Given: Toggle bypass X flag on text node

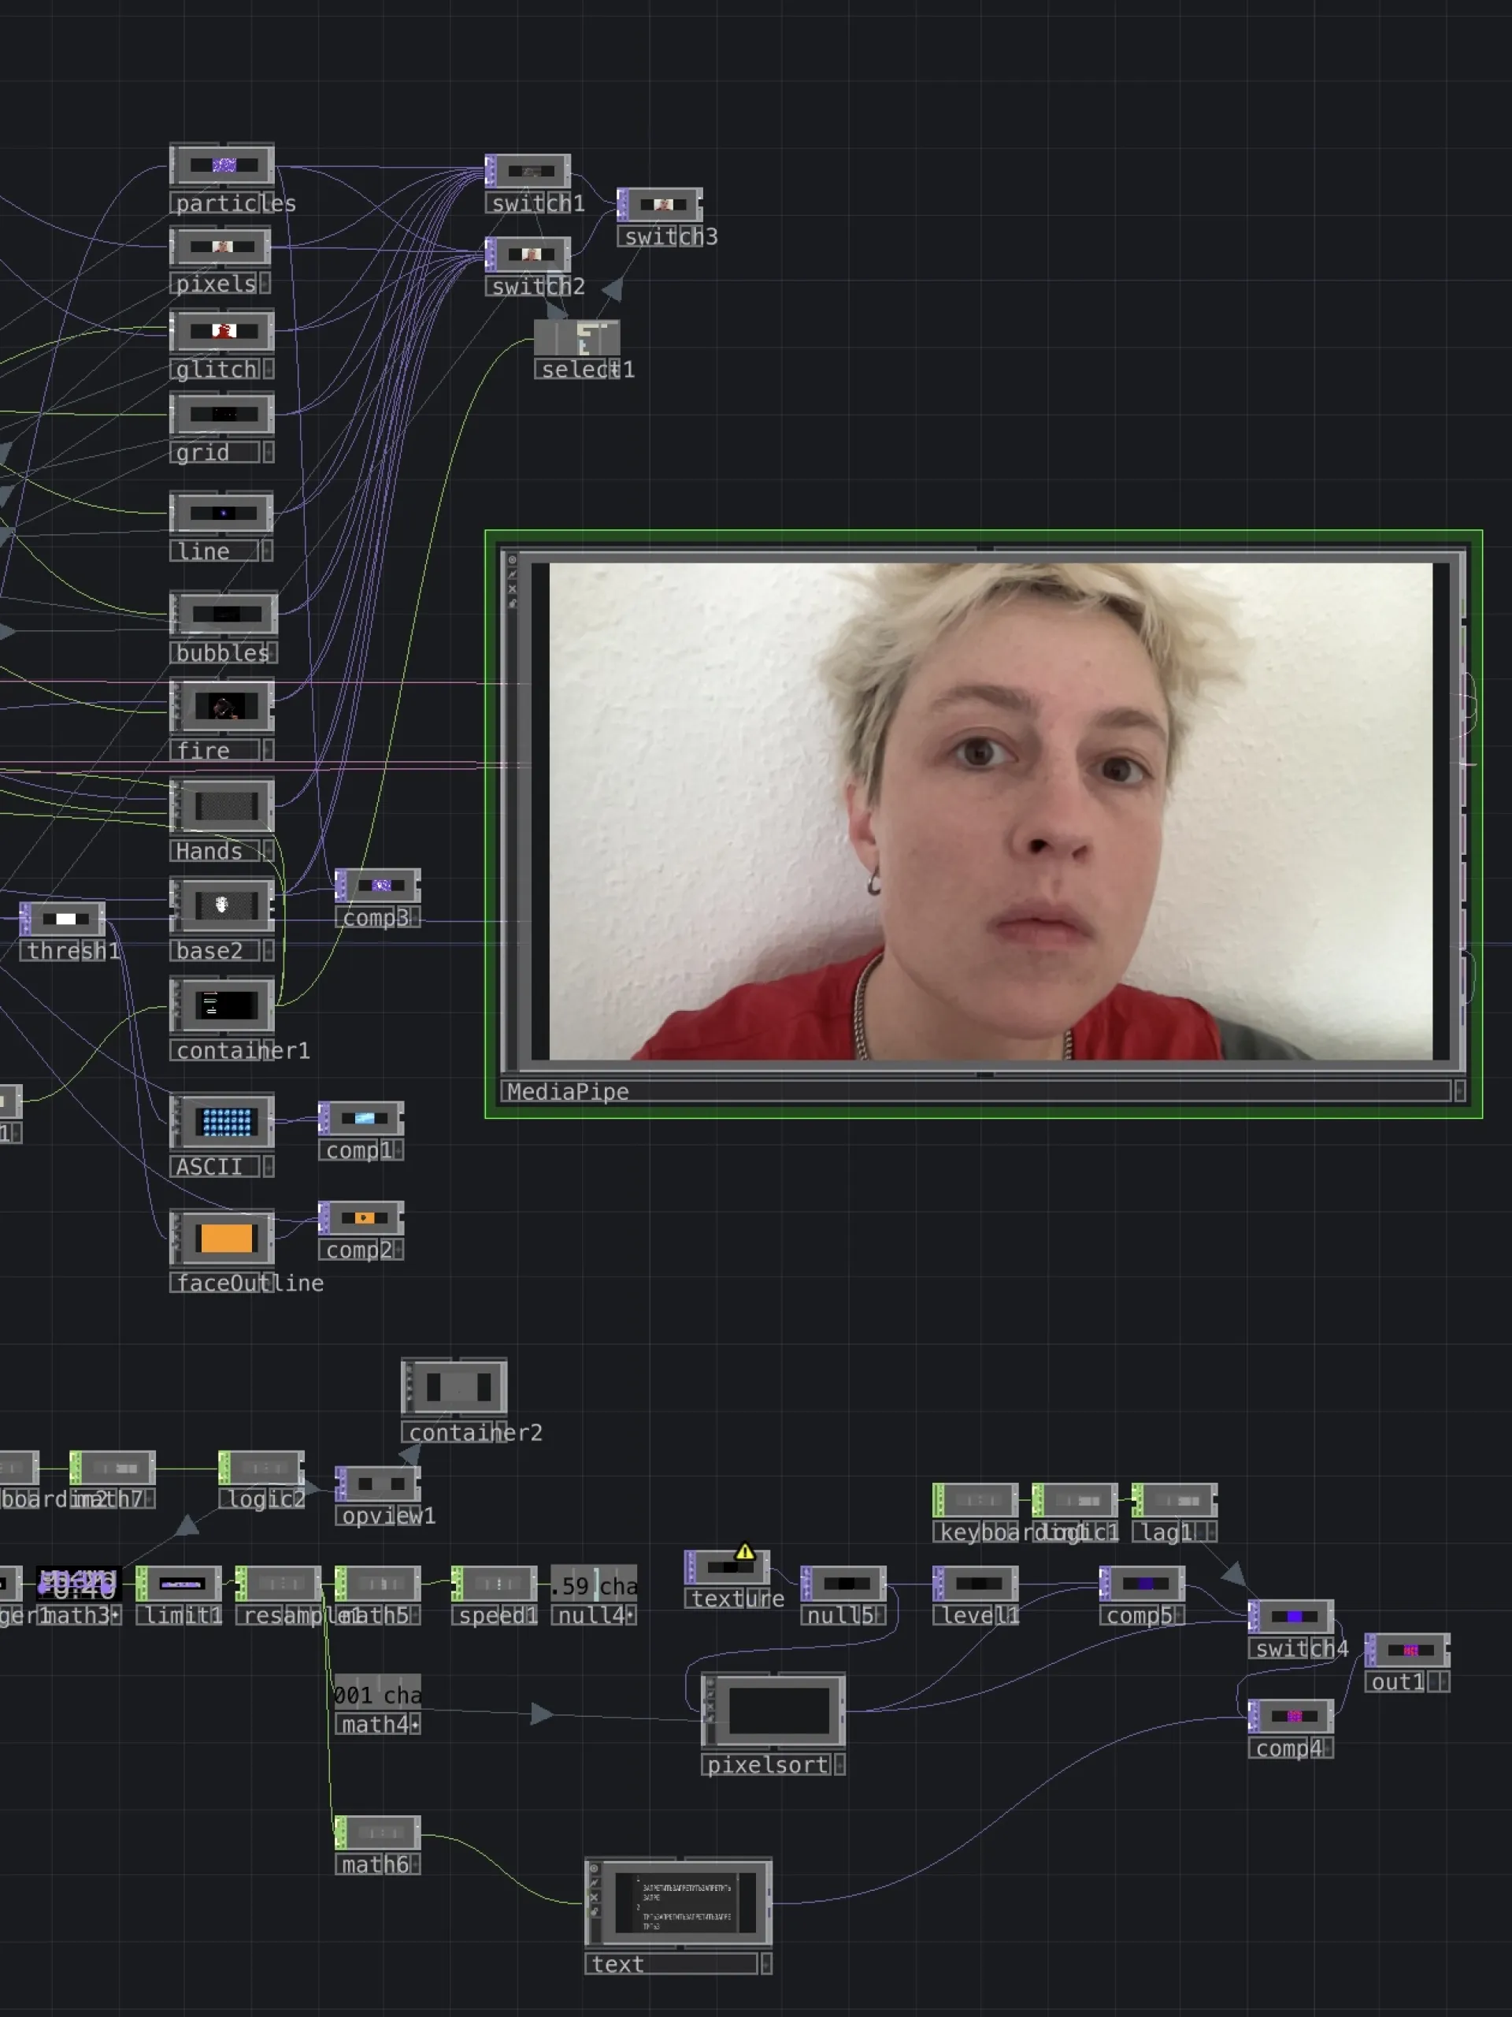Looking at the screenshot, I should 595,1897.
